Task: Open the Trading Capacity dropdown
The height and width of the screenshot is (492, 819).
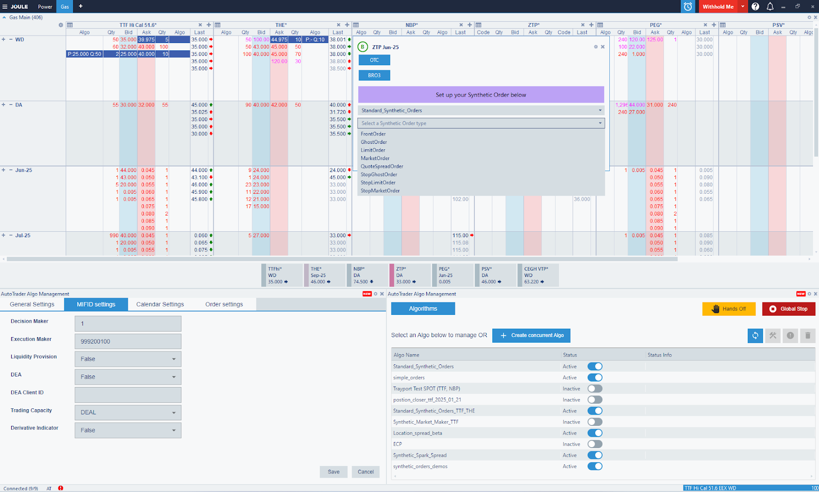Action: point(128,412)
